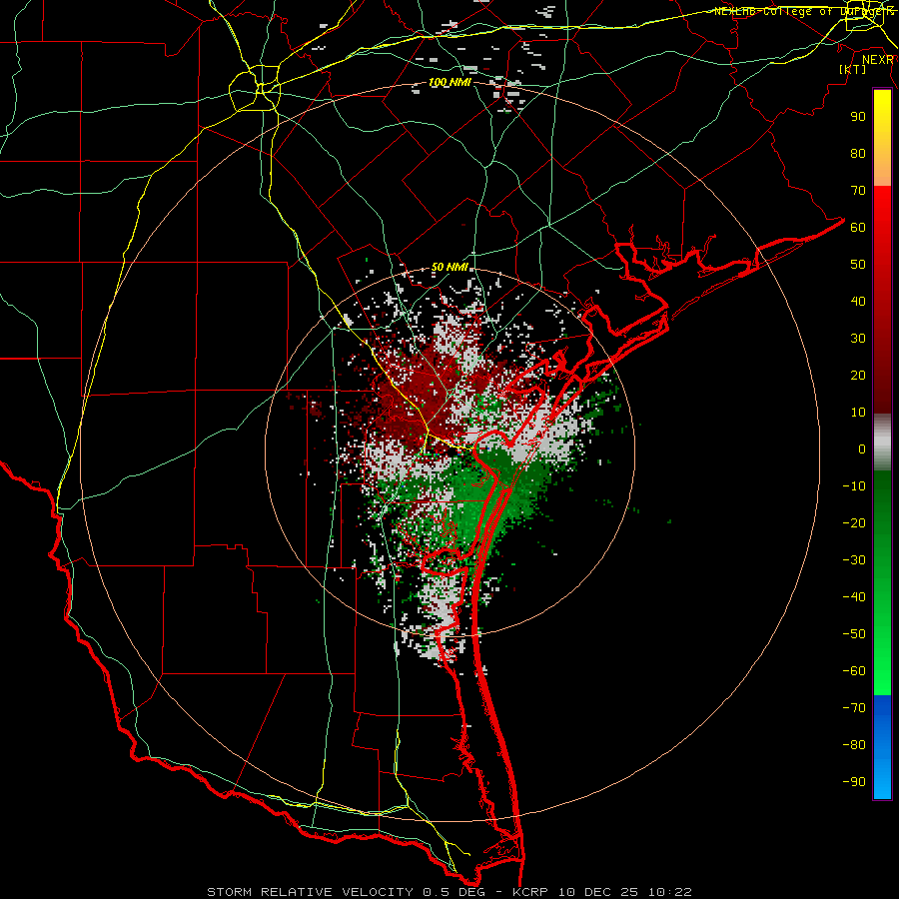Click the "70" value on velocity scale
899x899 pixels.
click(x=858, y=191)
